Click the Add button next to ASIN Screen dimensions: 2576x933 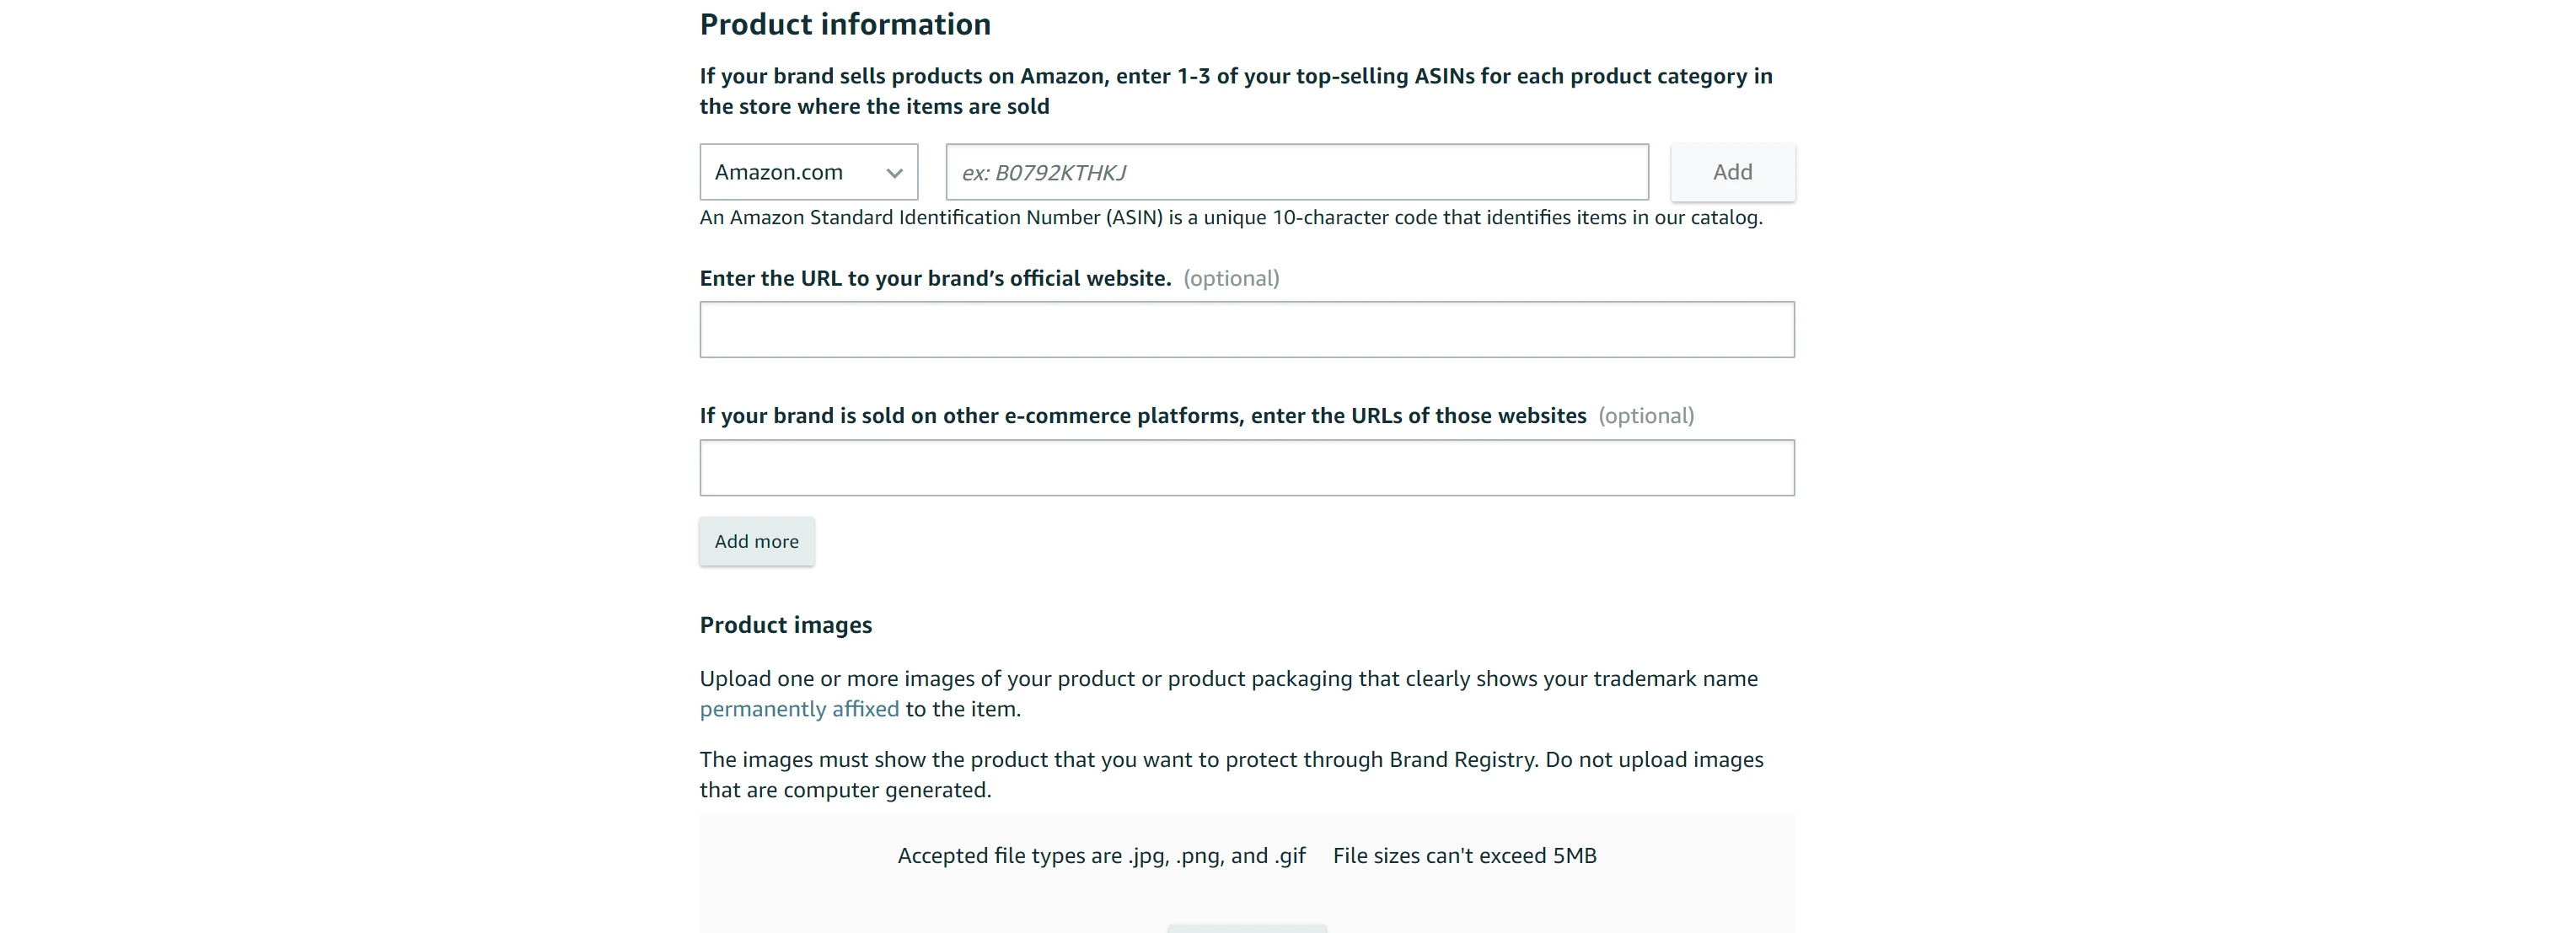1732,172
